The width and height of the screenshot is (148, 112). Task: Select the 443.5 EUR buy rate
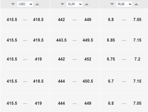tap(61, 40)
